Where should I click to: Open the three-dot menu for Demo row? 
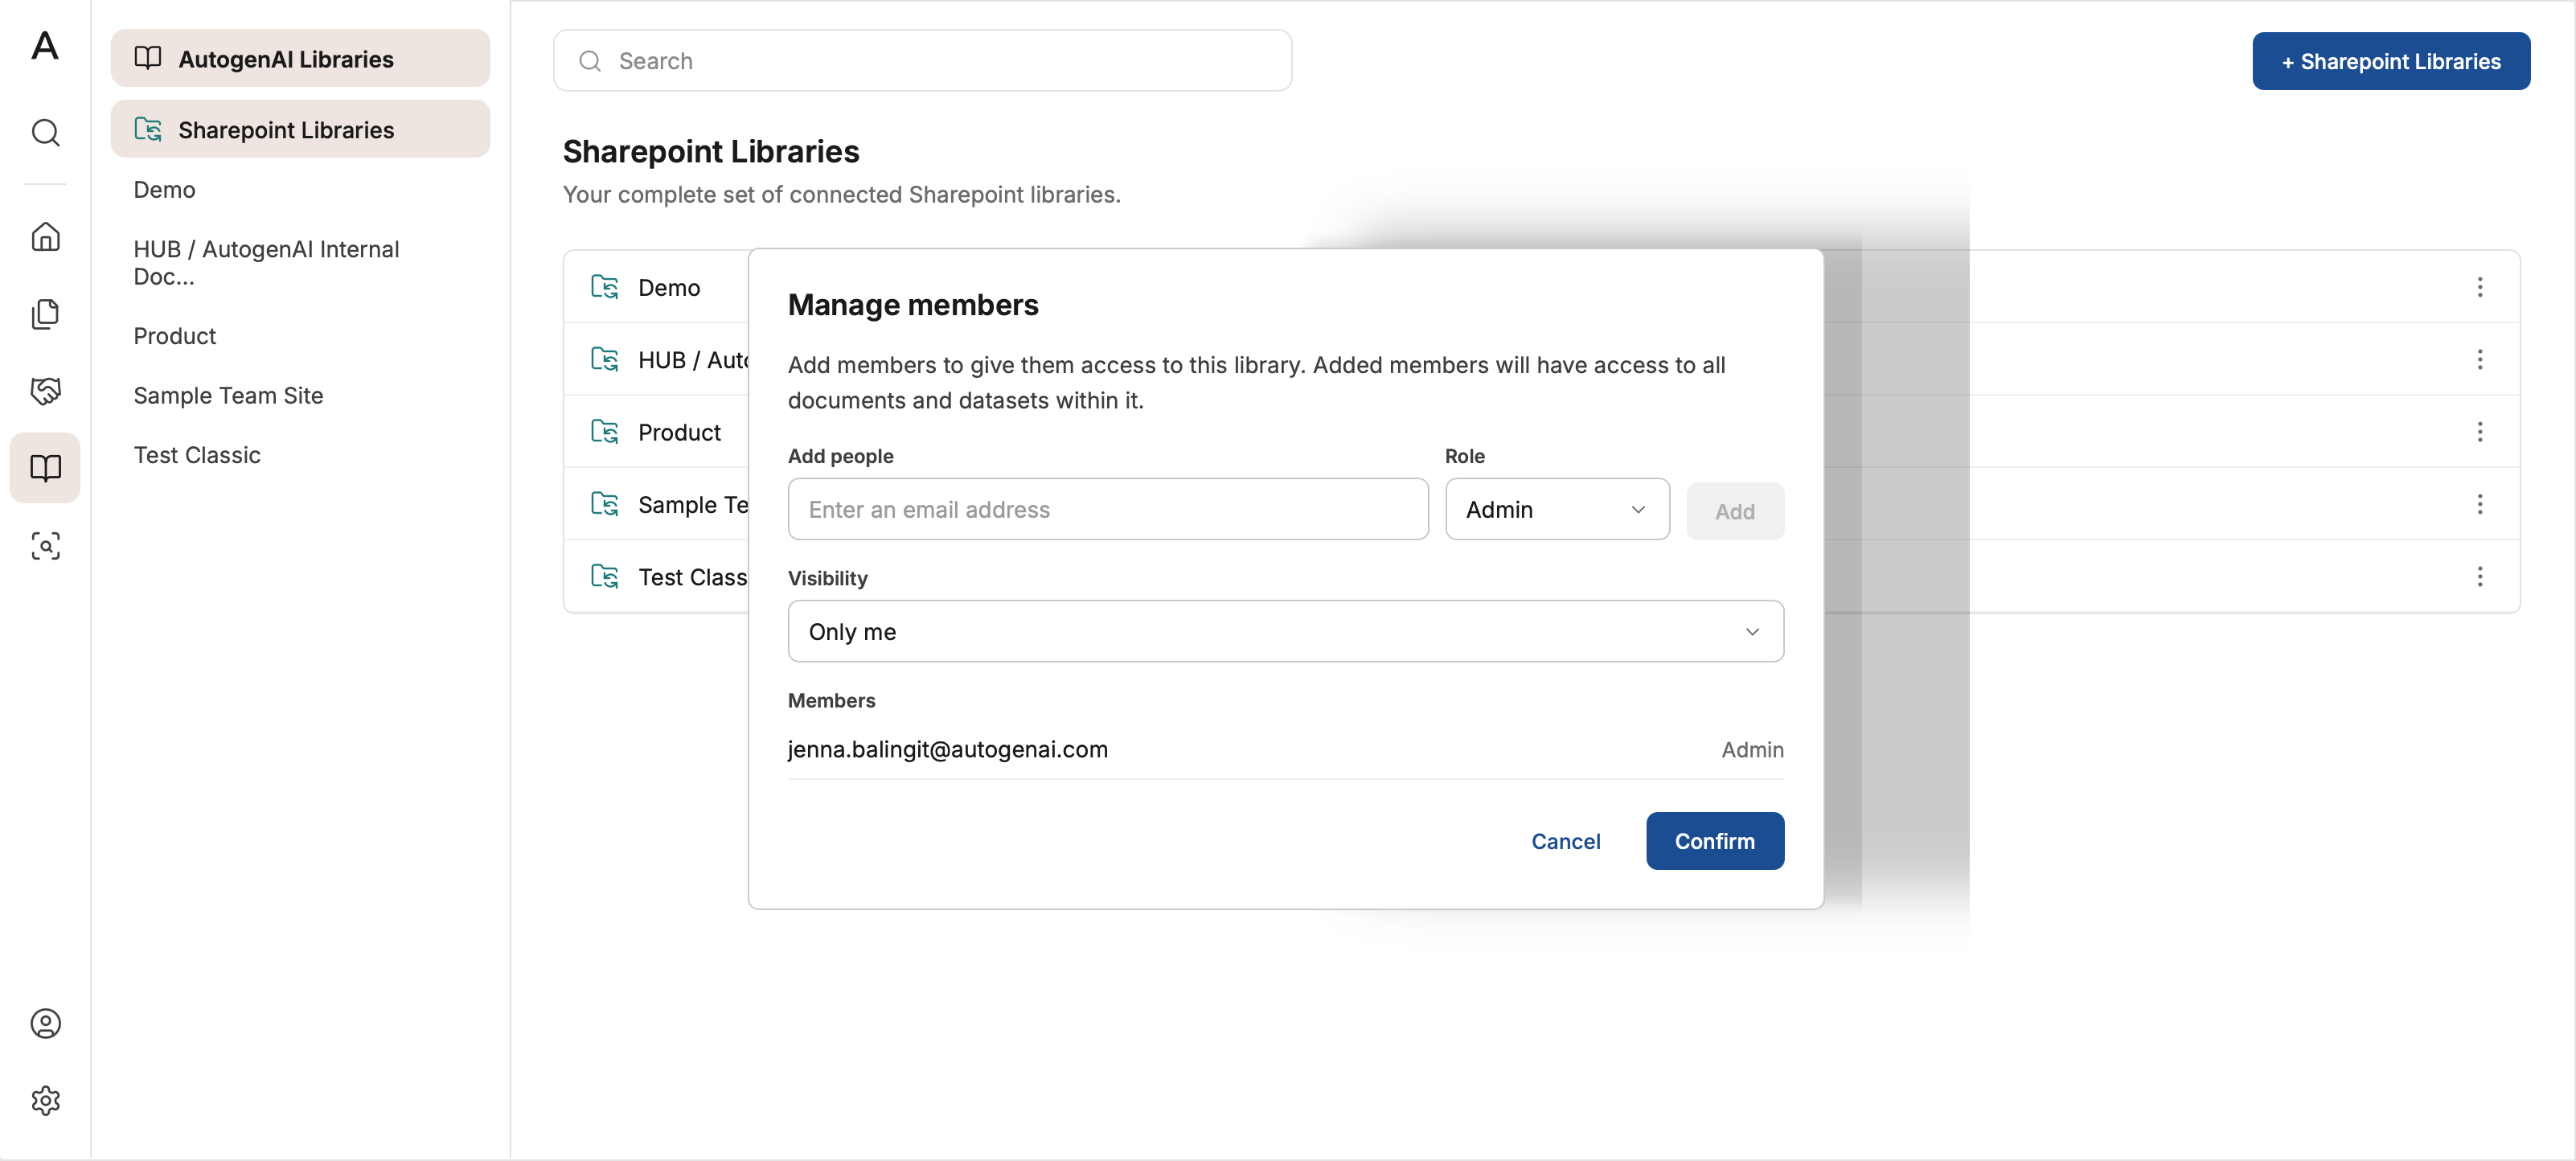coord(2479,287)
